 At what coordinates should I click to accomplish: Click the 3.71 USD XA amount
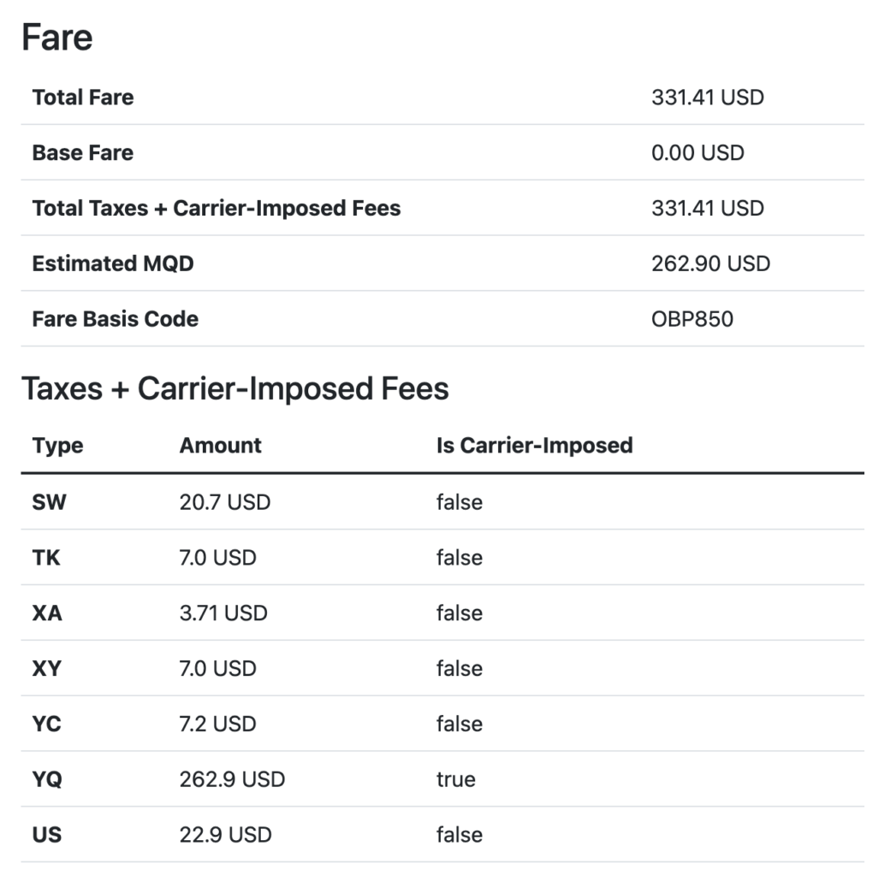[x=223, y=613]
